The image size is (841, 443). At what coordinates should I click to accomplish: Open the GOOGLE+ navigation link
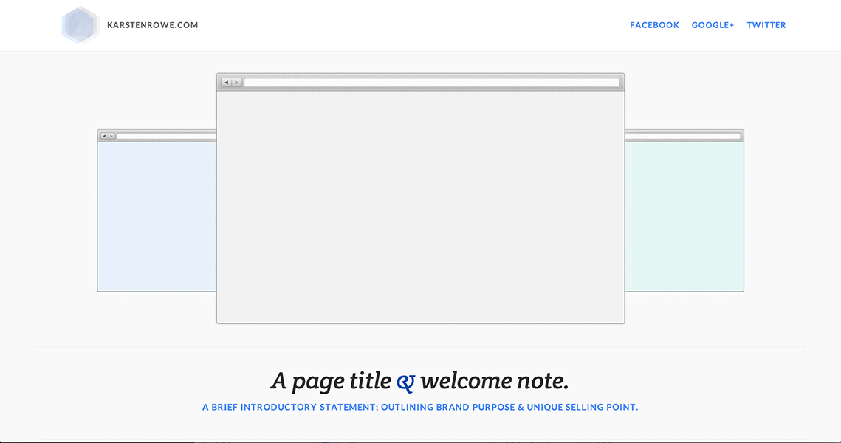coord(713,24)
